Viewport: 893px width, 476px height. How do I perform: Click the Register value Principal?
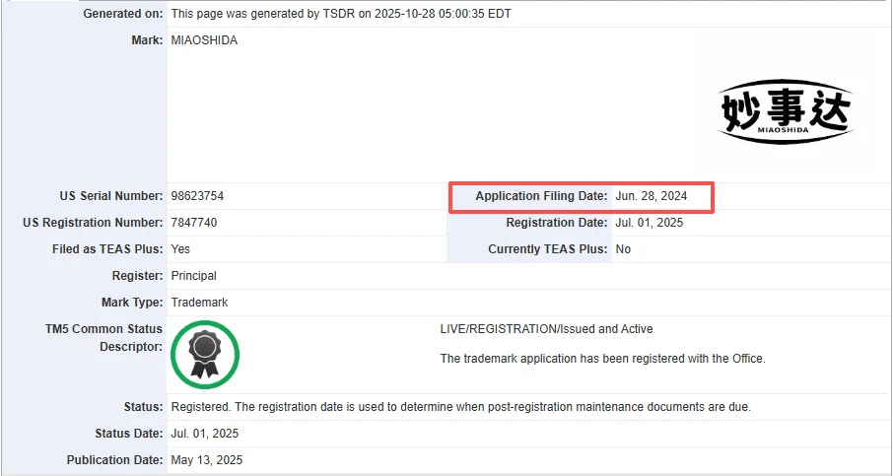[193, 276]
